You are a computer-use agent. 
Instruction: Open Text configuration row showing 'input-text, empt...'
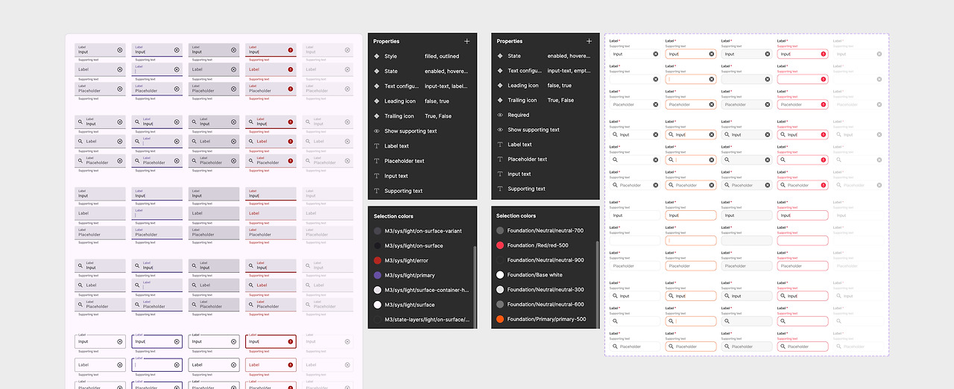pyautogui.click(x=545, y=71)
